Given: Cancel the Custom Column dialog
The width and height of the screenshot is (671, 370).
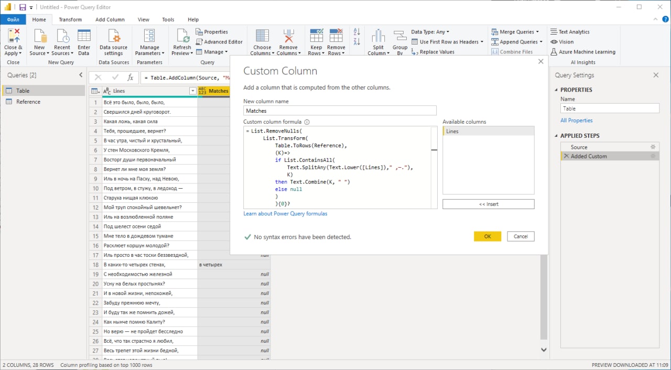Looking at the screenshot, I should click(x=521, y=236).
